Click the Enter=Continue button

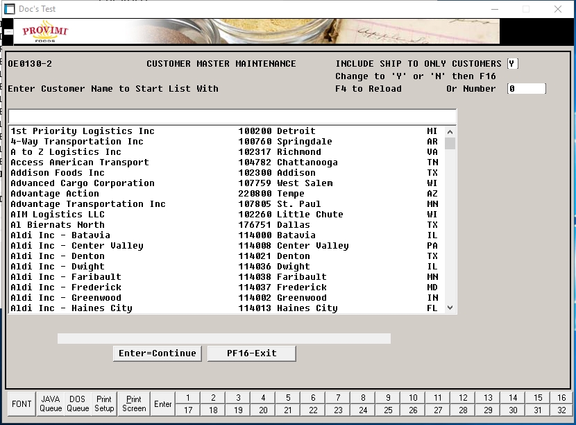[158, 353]
